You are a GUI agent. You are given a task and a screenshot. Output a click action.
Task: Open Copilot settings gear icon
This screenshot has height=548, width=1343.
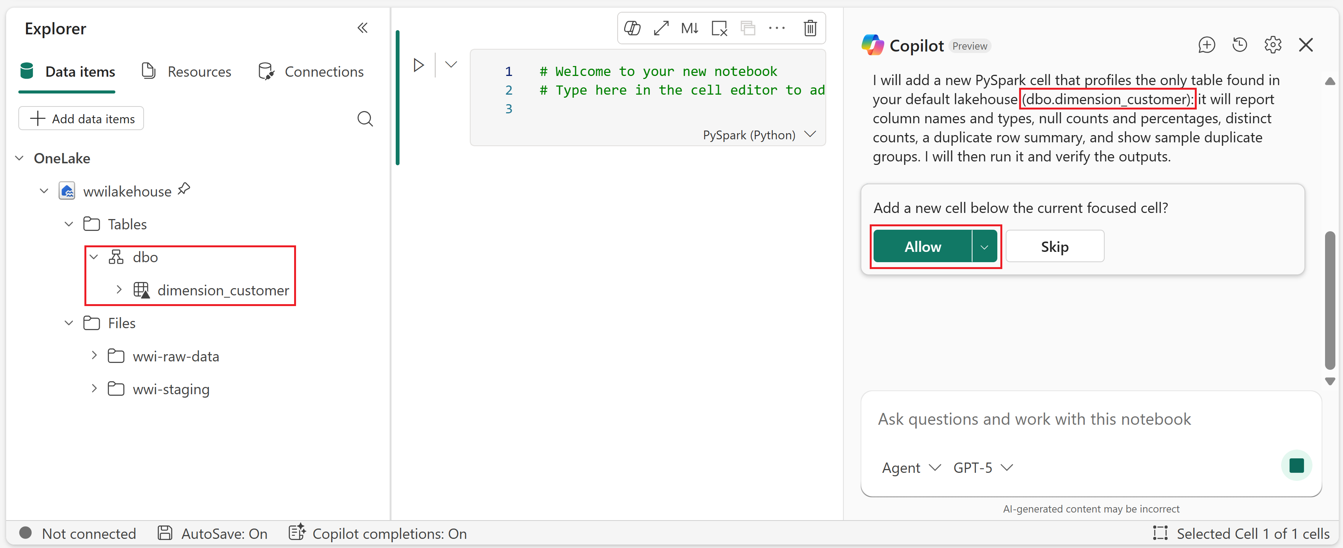[x=1273, y=45]
